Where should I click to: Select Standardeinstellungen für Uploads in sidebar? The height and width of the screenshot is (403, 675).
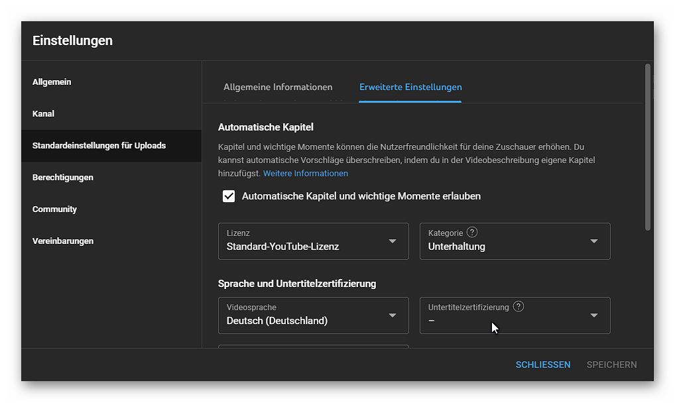pos(99,146)
